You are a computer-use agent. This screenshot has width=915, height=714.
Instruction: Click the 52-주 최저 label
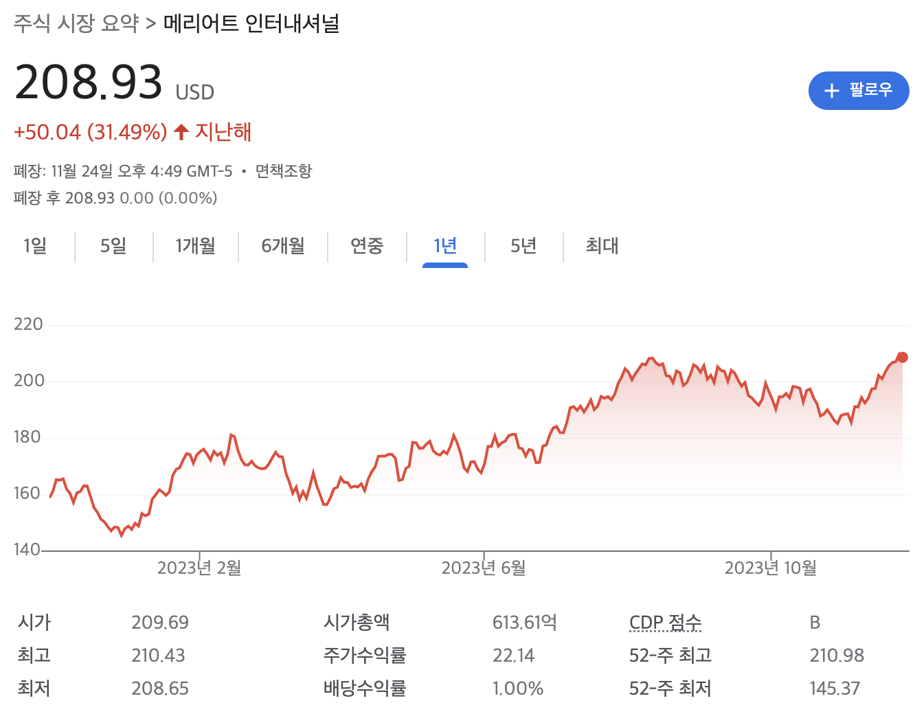click(x=670, y=689)
